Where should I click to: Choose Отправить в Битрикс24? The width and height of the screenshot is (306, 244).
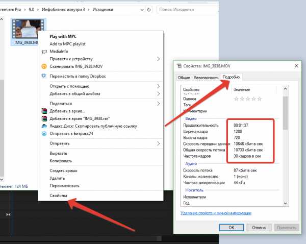click(71, 134)
